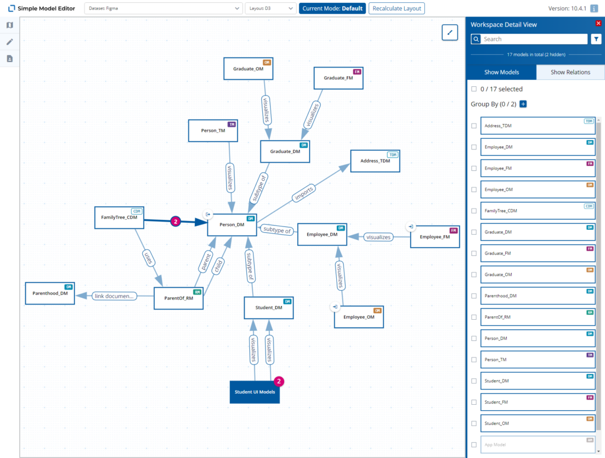Check the Employee_DM list checkbox
The height and width of the screenshot is (458, 605).
[474, 147]
